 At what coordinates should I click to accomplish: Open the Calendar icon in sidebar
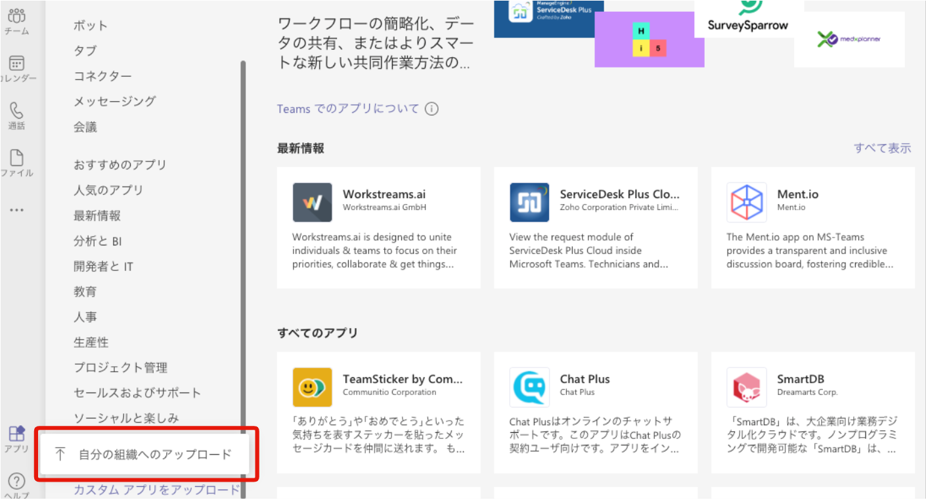click(16, 64)
